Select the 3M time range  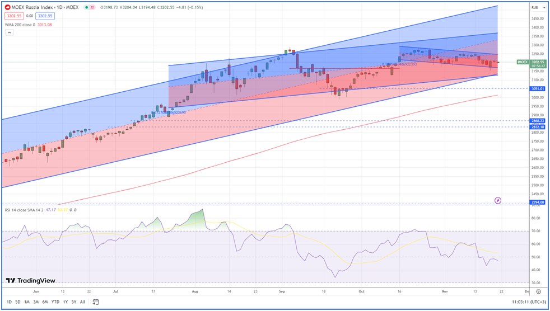pos(36,302)
